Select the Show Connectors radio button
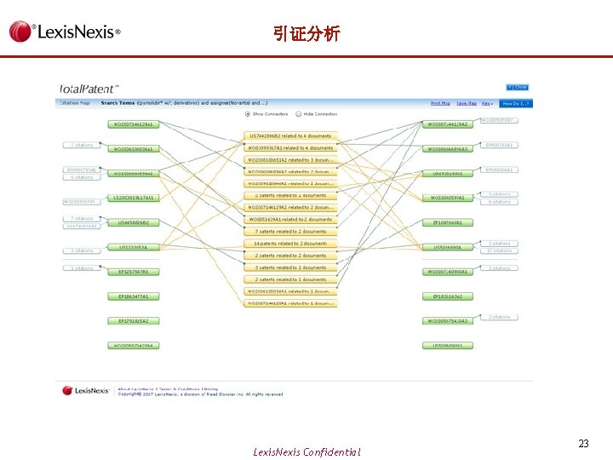The image size is (613, 460). [248, 114]
